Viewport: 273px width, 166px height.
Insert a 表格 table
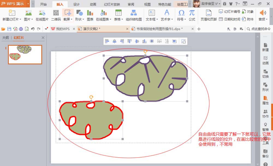pos(118,15)
